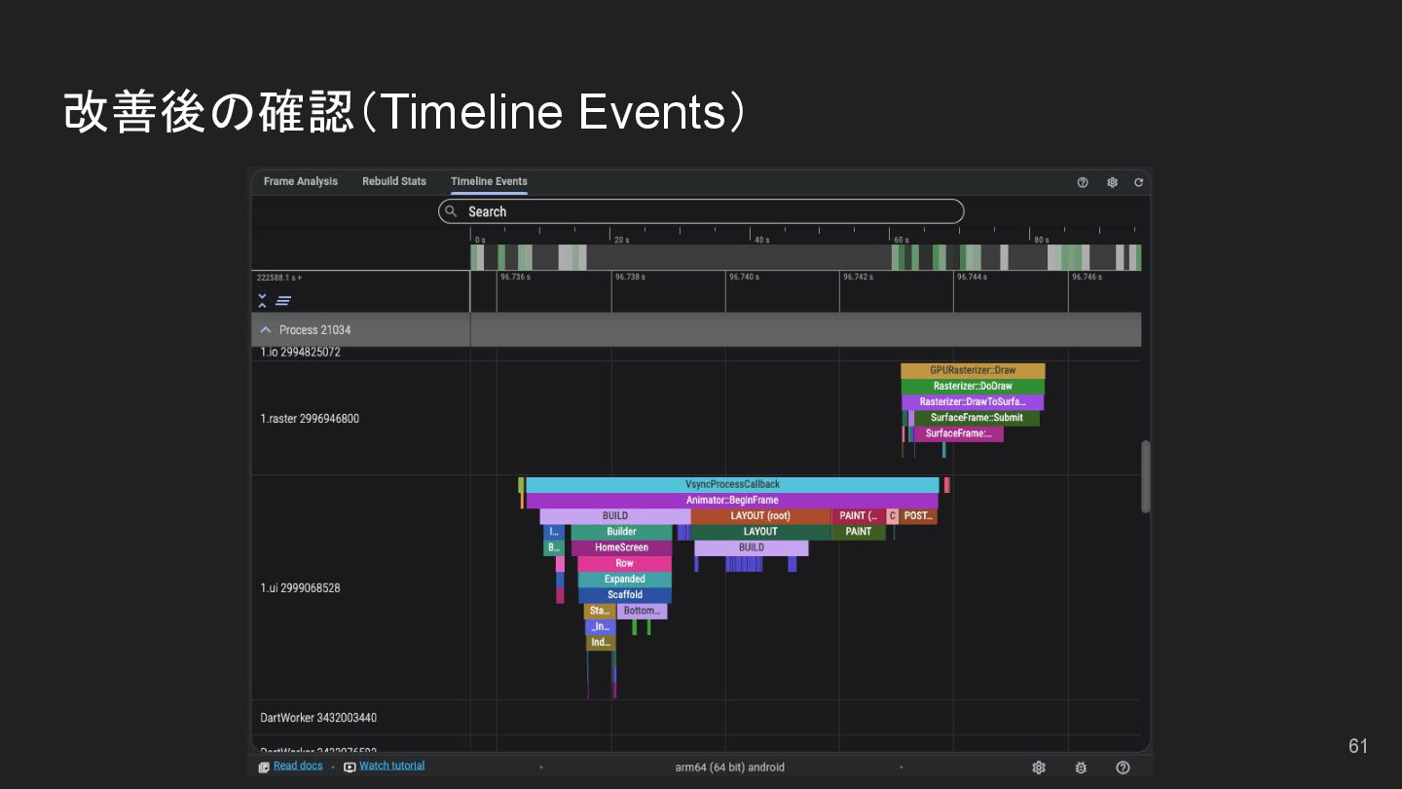Focus the Search input field
1402x789 pixels.
click(x=701, y=211)
